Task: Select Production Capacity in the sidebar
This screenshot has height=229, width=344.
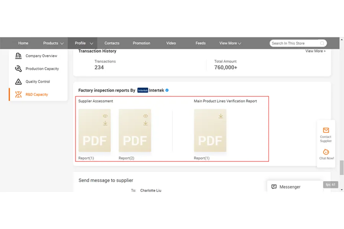Action: (42, 69)
